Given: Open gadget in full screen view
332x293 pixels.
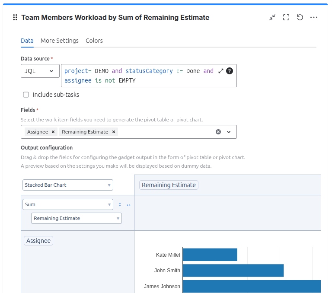Looking at the screenshot, I should point(286,17).
